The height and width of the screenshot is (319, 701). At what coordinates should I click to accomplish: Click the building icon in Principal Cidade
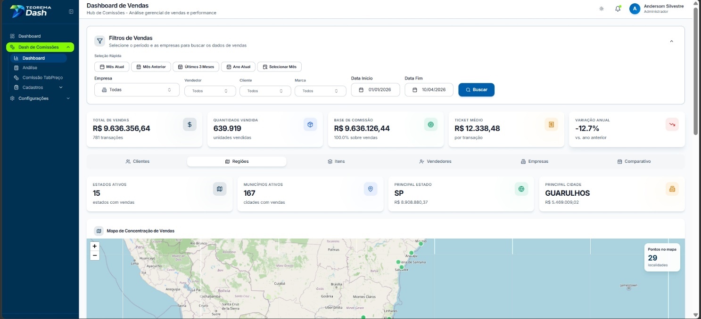click(672, 189)
